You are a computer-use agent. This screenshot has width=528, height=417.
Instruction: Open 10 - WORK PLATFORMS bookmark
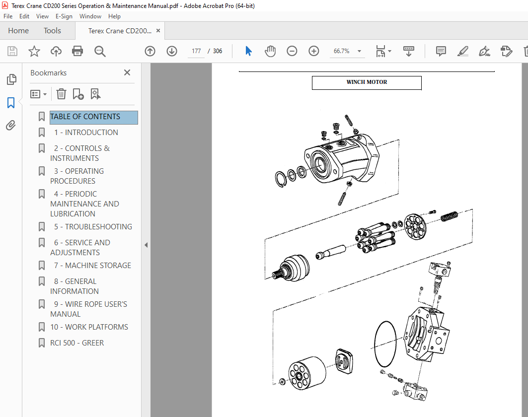(89, 327)
